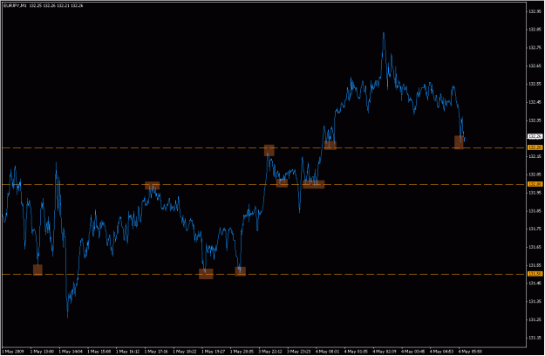Screen dimensions: 545x356
Task: Click the EURJPY,M1 chart title text
Action: [x=14, y=5]
